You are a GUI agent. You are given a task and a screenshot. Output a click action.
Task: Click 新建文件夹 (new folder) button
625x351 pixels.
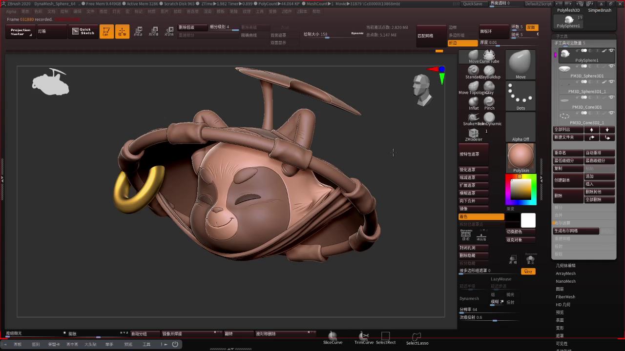pos(568,137)
